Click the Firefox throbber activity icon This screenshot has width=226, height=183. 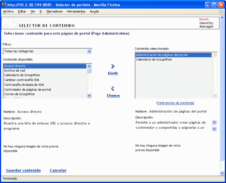pyautogui.click(x=221, y=12)
